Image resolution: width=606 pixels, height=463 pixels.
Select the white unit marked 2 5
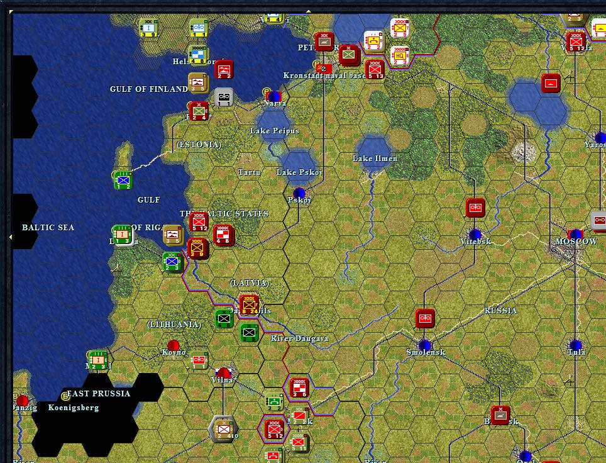pos(400,28)
